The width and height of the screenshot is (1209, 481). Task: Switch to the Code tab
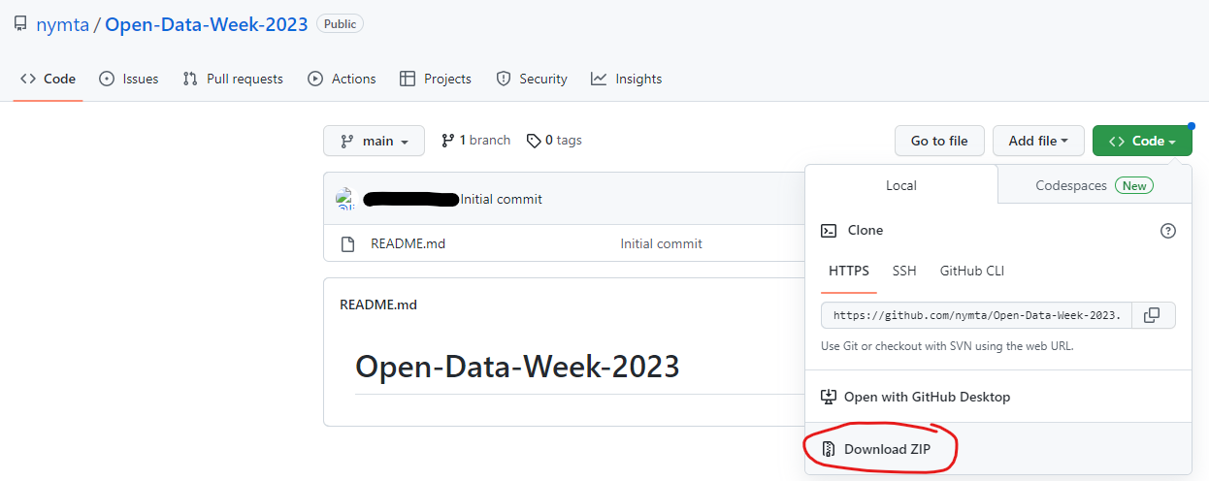tap(48, 79)
